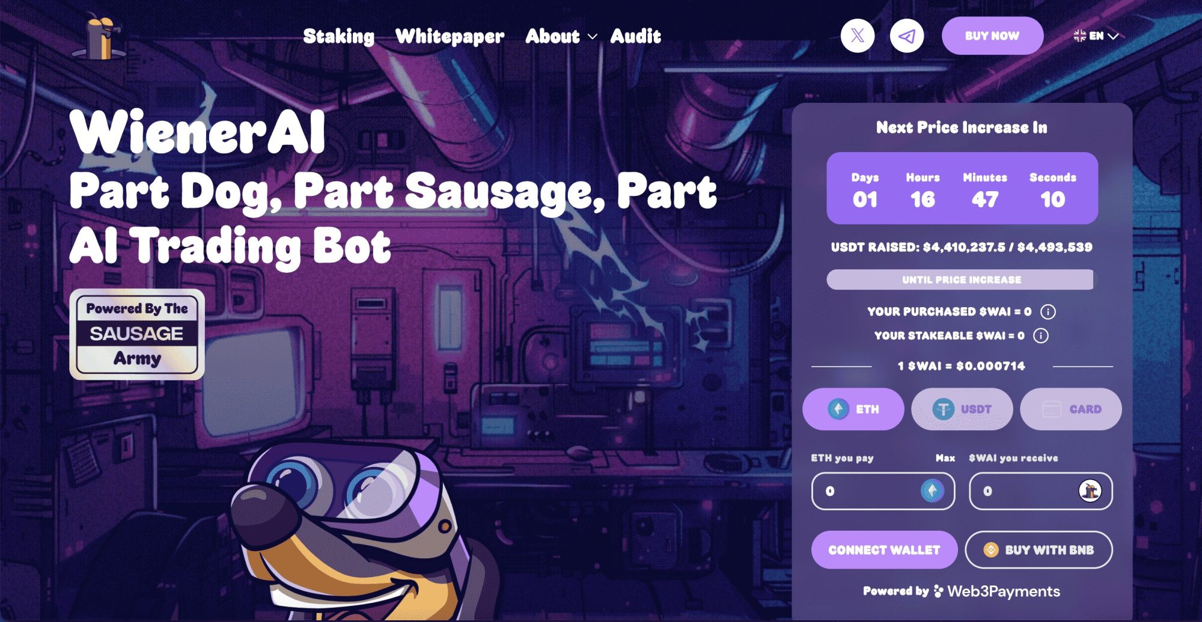
Task: Select CARD payment method
Action: 1070,409
